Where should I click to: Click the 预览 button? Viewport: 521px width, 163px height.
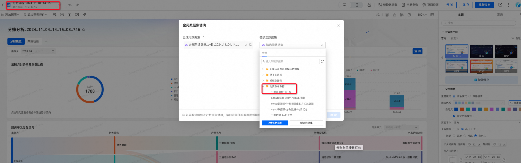click(x=450, y=5)
